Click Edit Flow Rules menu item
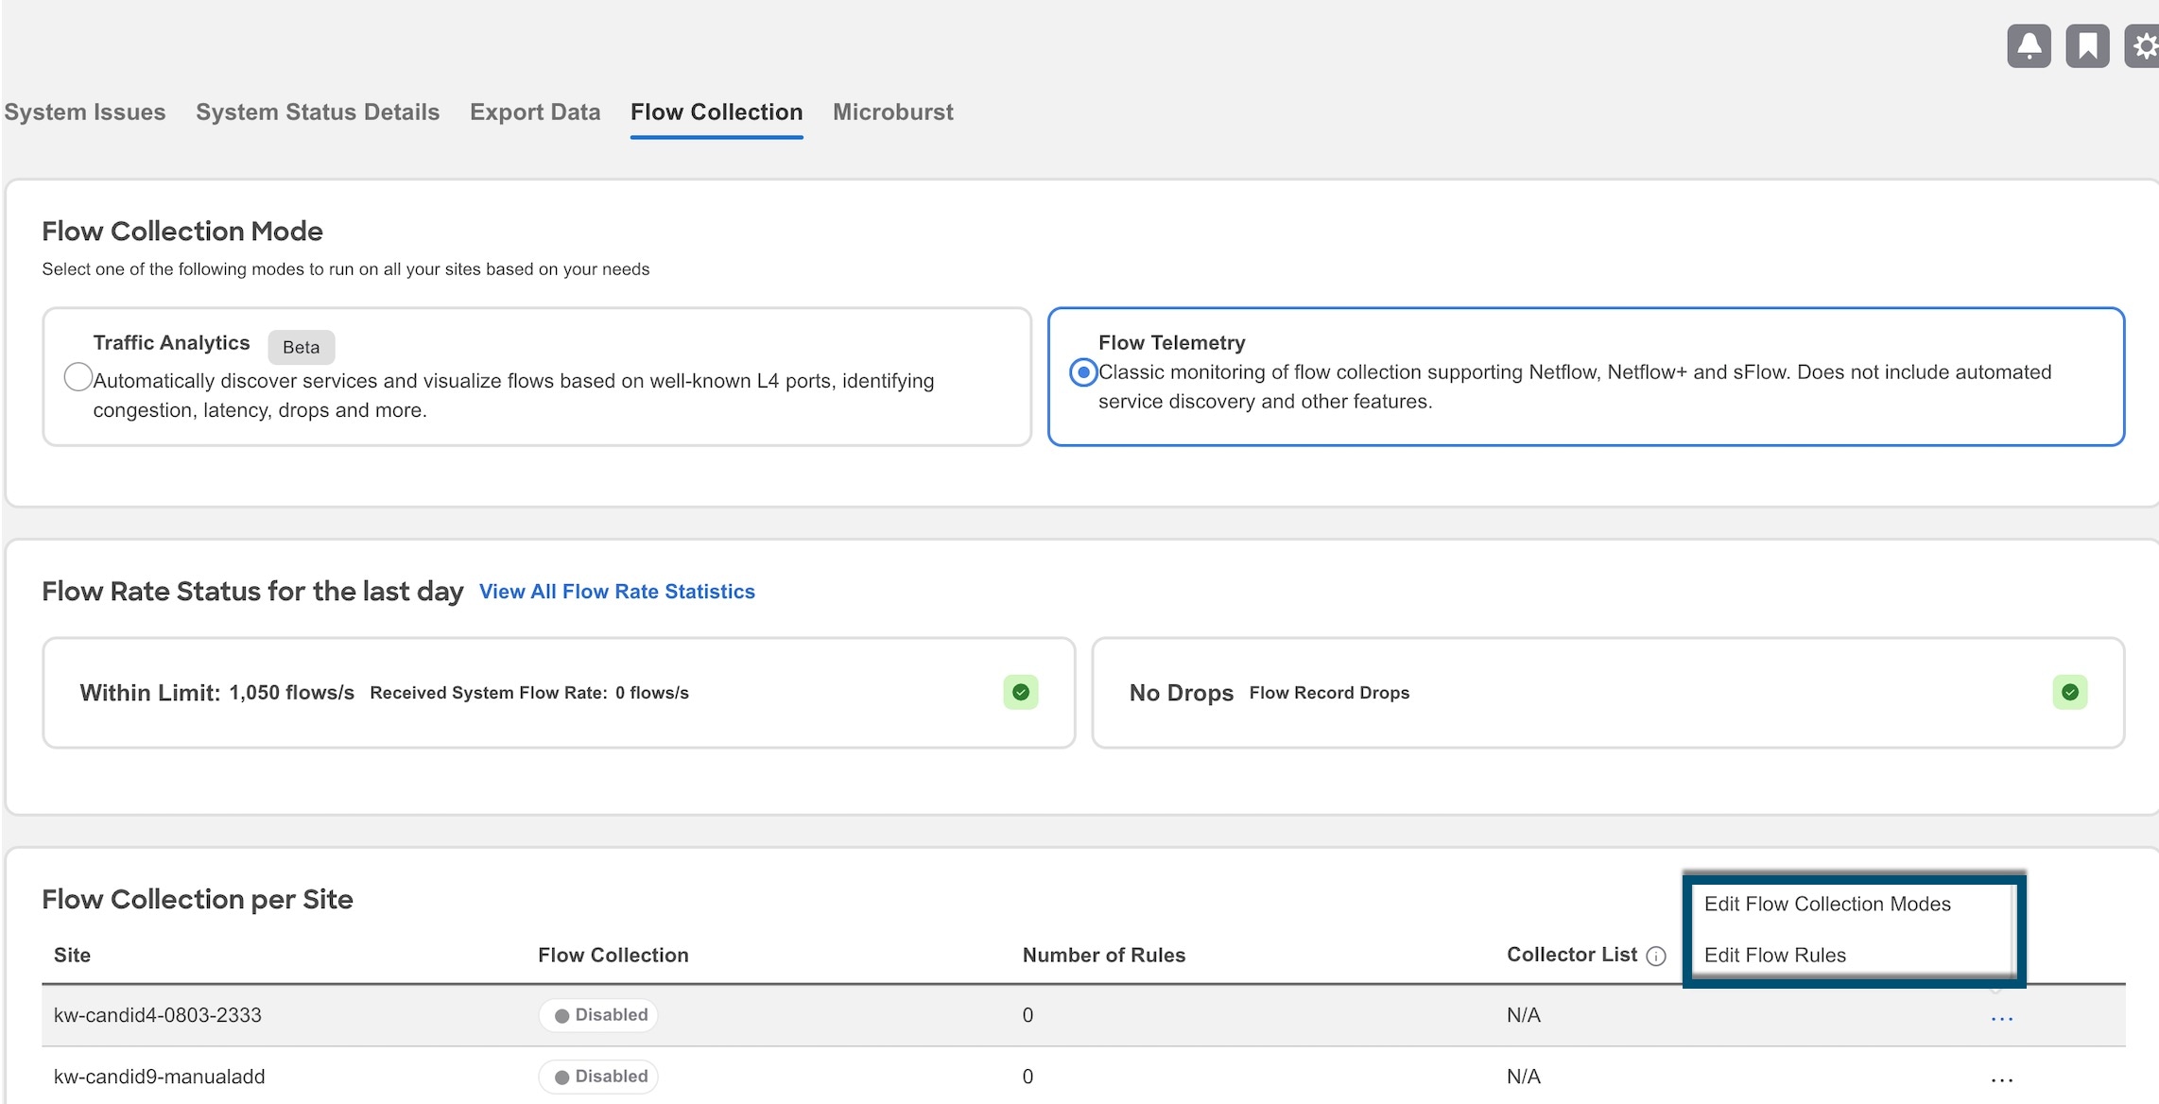This screenshot has width=2159, height=1104. point(1776,954)
